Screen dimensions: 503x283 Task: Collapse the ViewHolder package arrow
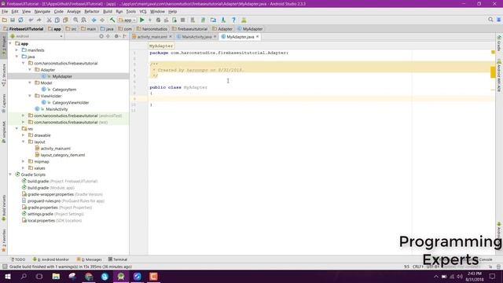(x=30, y=96)
